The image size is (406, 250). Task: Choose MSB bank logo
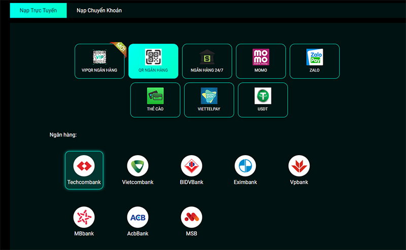pos(192,217)
